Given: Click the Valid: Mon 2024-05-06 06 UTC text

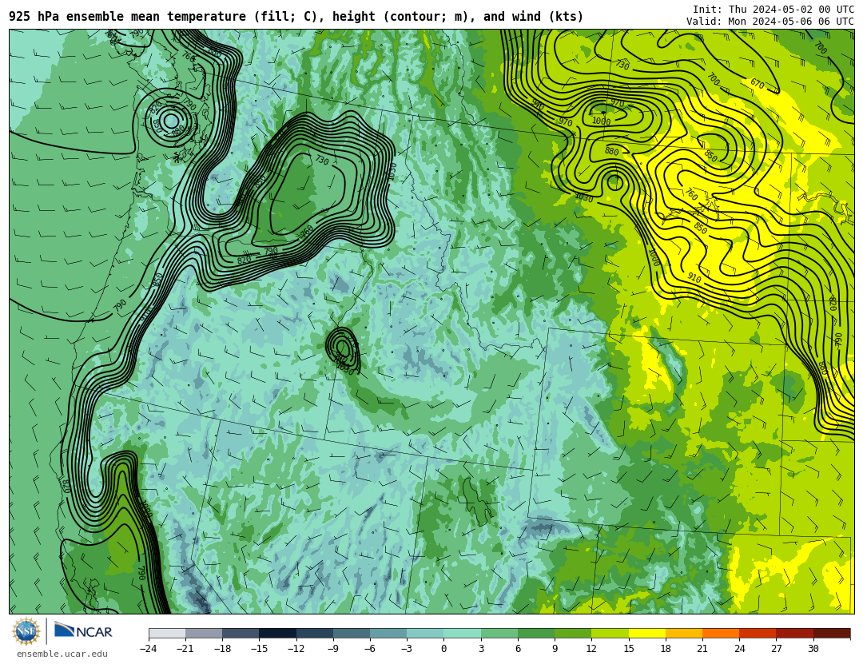Looking at the screenshot, I should click(770, 22).
